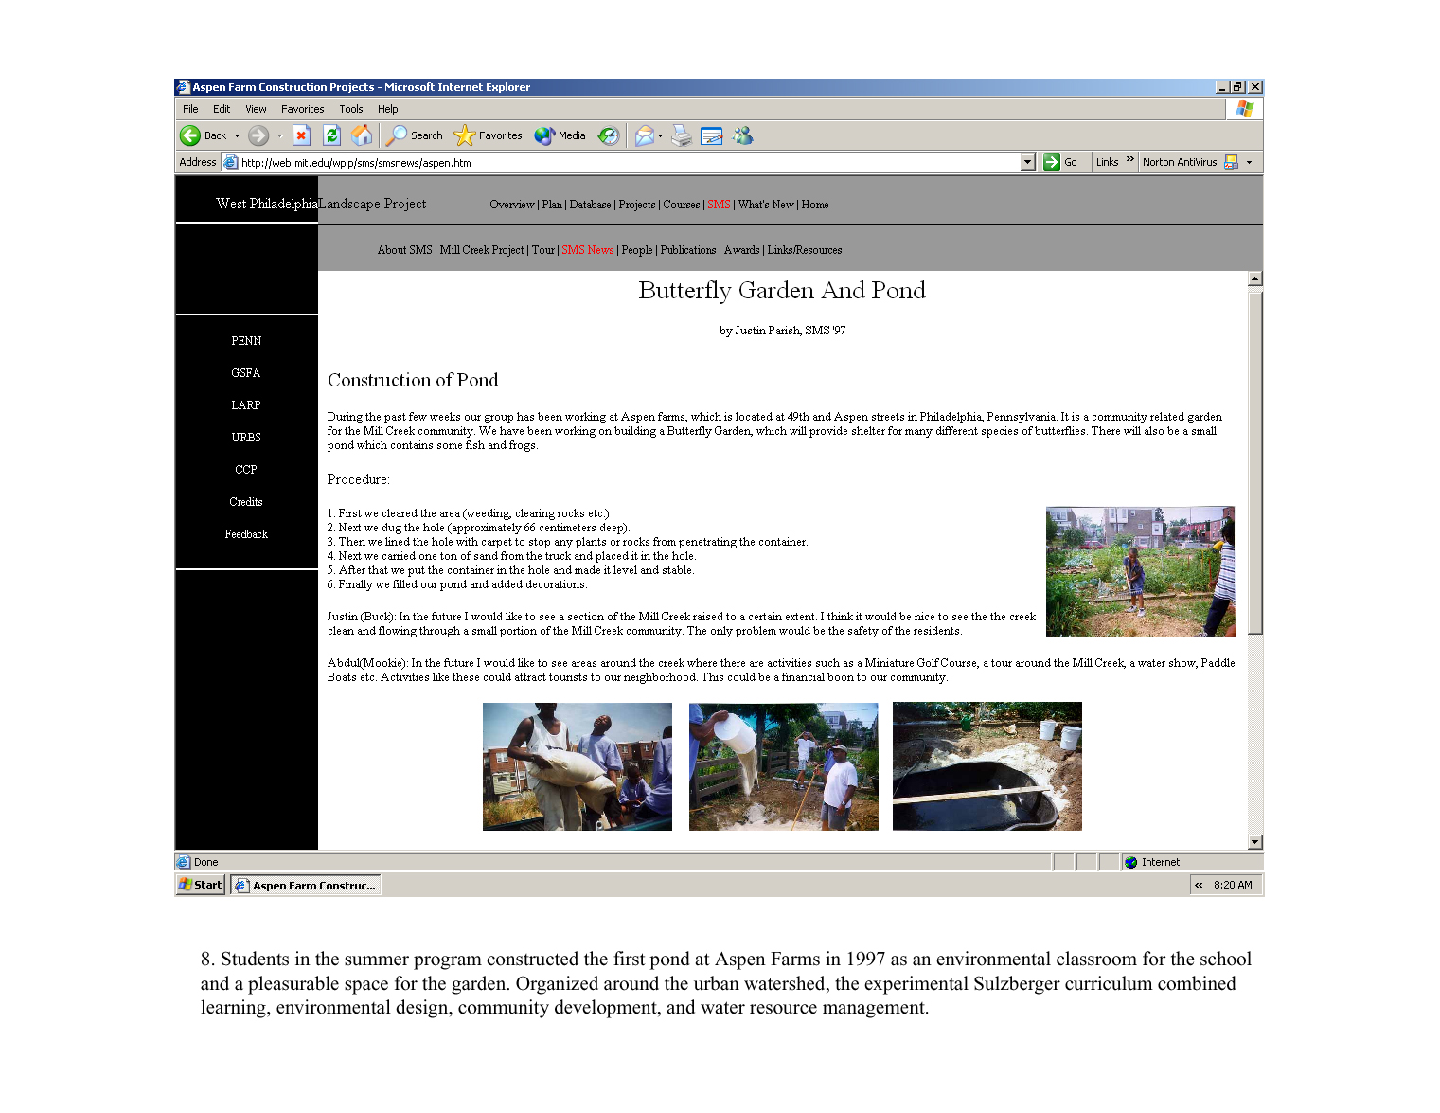This screenshot has width=1440, height=1113.
Task: Expand hidden tray icons chevron
Action: click(1199, 885)
